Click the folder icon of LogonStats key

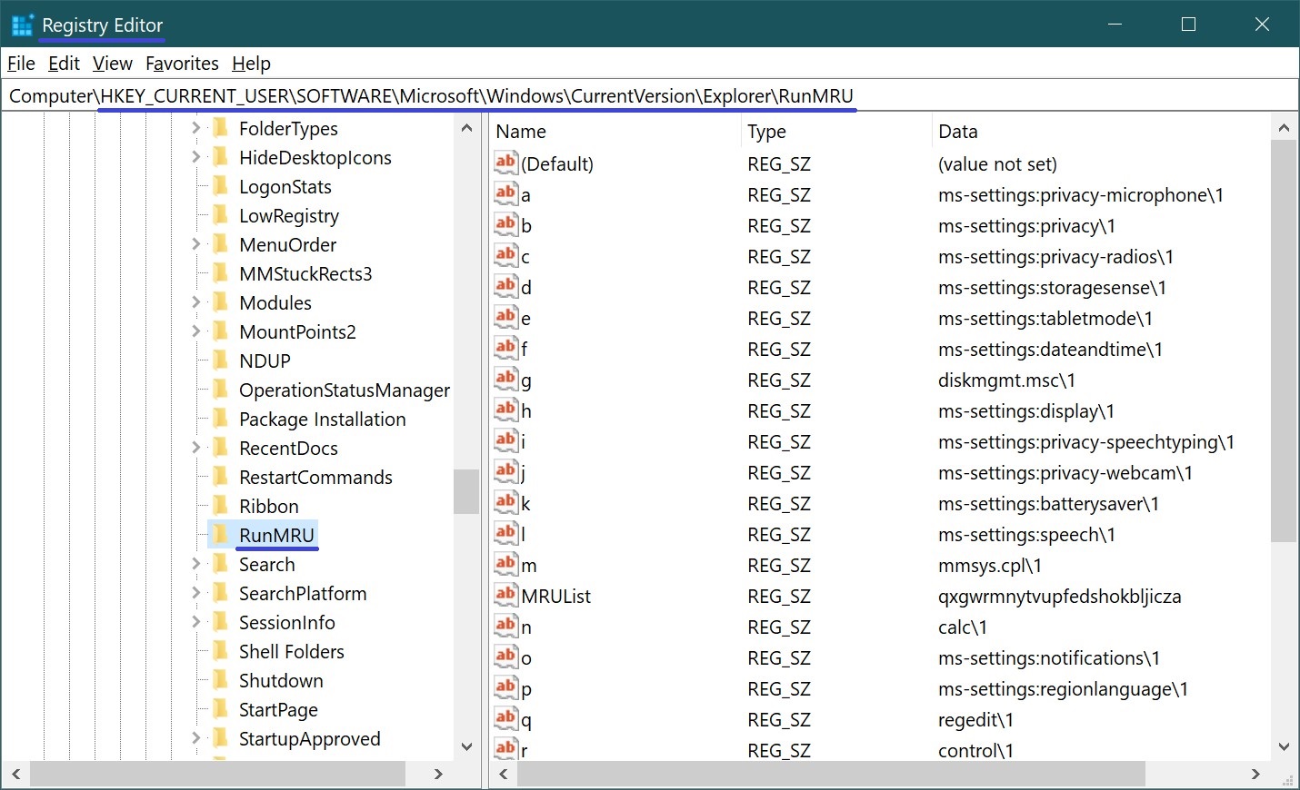(x=220, y=186)
